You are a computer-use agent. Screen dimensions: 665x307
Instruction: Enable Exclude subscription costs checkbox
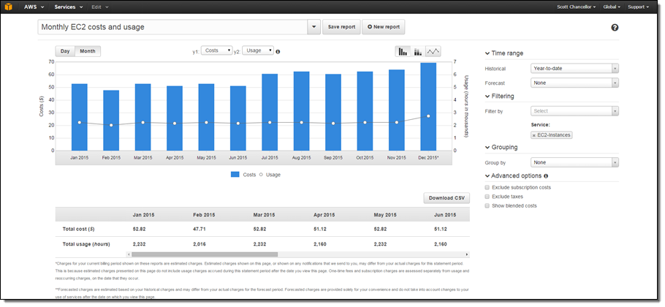tap(487, 188)
